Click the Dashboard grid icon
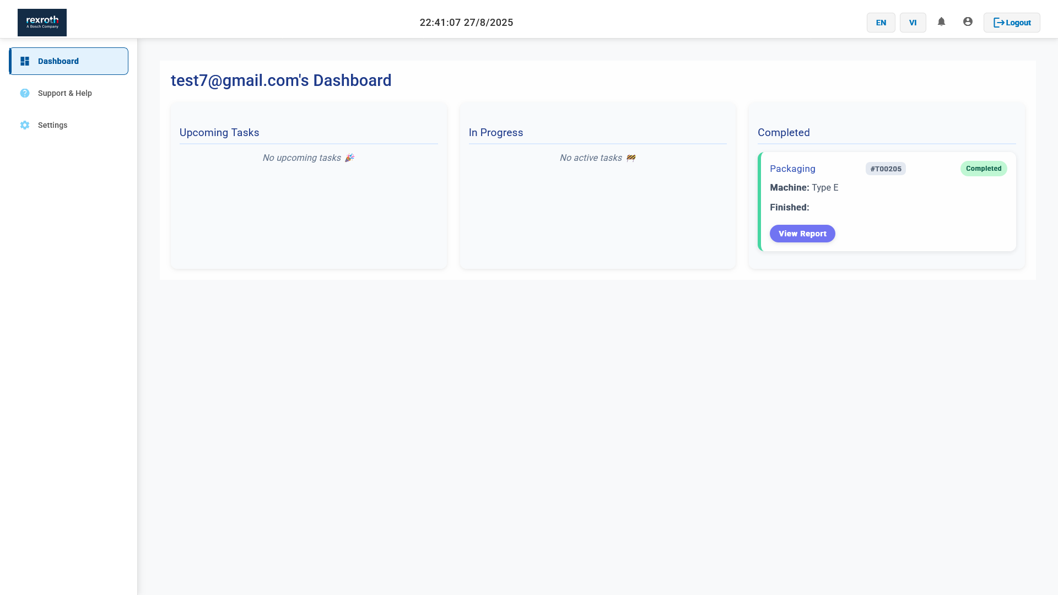1058x595 pixels. (25, 61)
